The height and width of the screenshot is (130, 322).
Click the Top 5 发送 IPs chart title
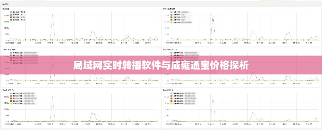click(x=9, y=90)
